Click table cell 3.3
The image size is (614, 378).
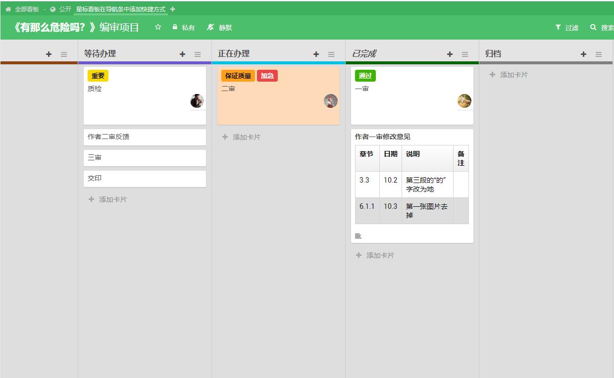(367, 185)
